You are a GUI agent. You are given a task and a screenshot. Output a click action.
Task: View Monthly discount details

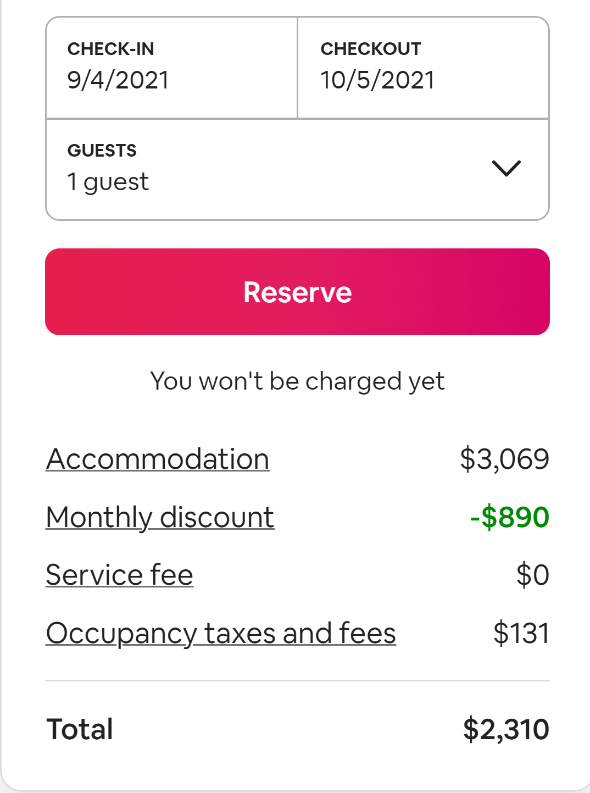(x=160, y=517)
